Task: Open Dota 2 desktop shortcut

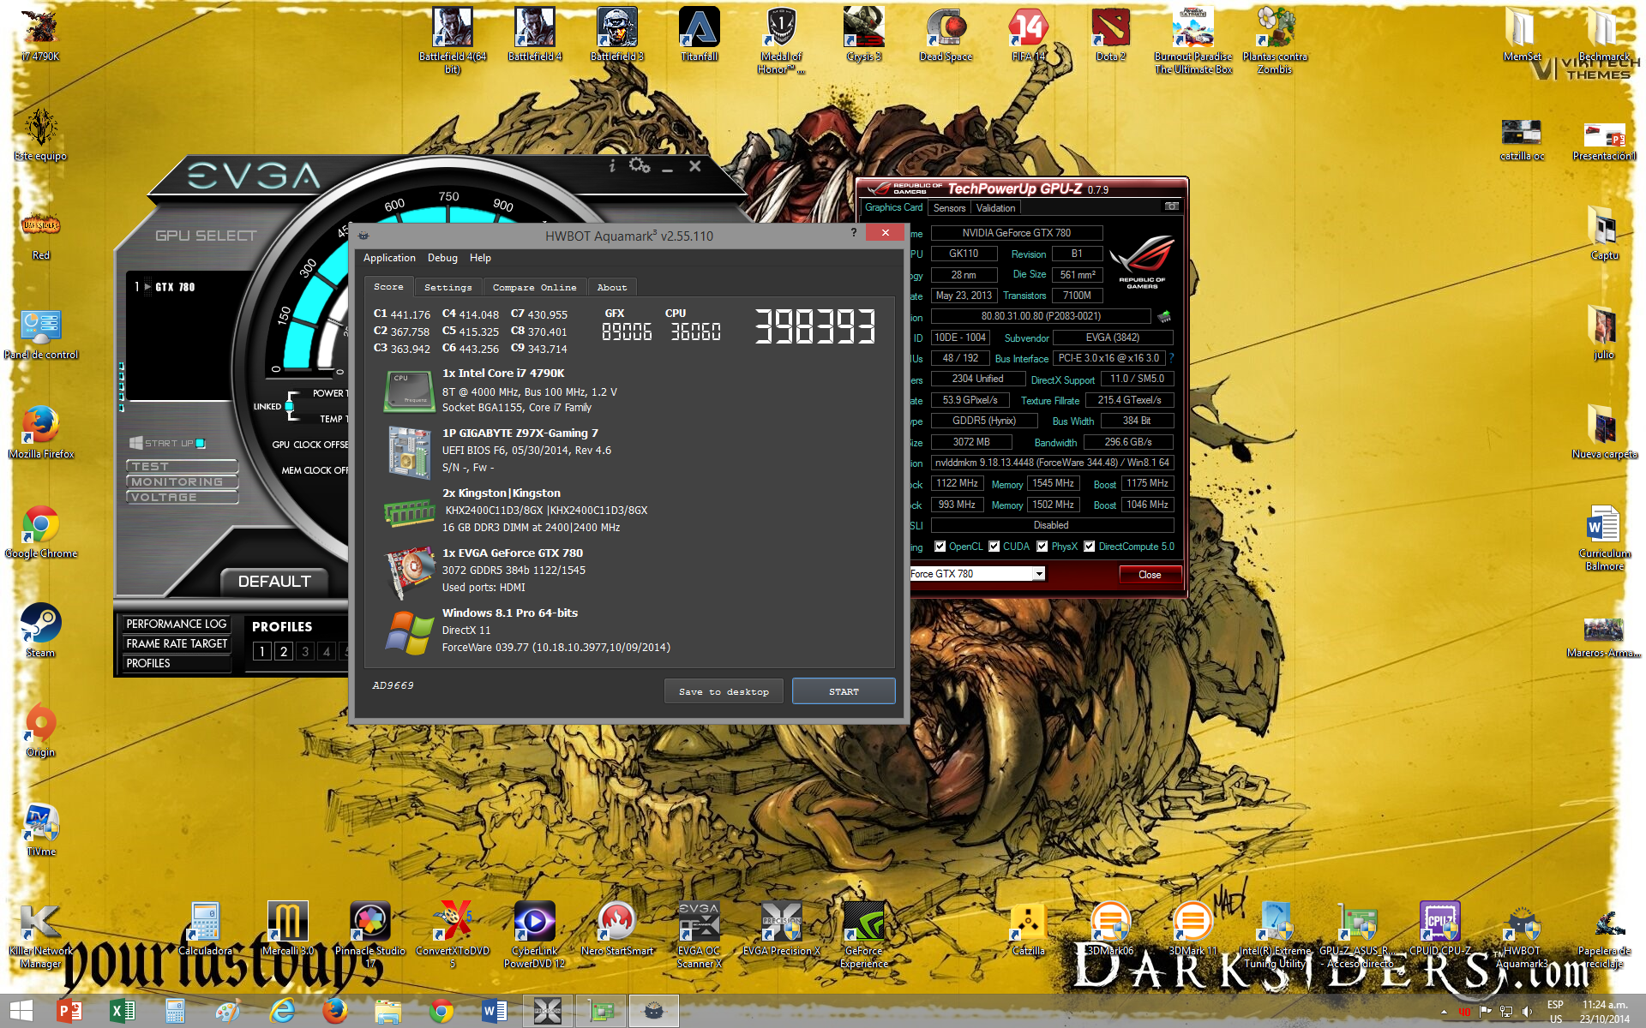Action: click(1110, 35)
